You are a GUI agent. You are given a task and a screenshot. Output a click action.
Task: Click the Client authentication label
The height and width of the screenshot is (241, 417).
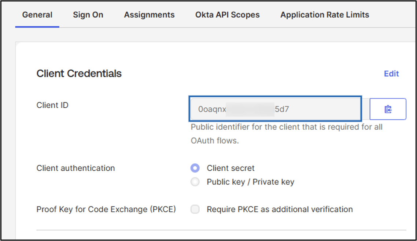coord(75,168)
